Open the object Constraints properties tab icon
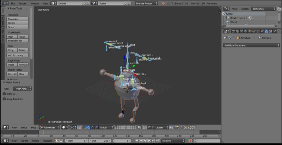 coord(254,31)
